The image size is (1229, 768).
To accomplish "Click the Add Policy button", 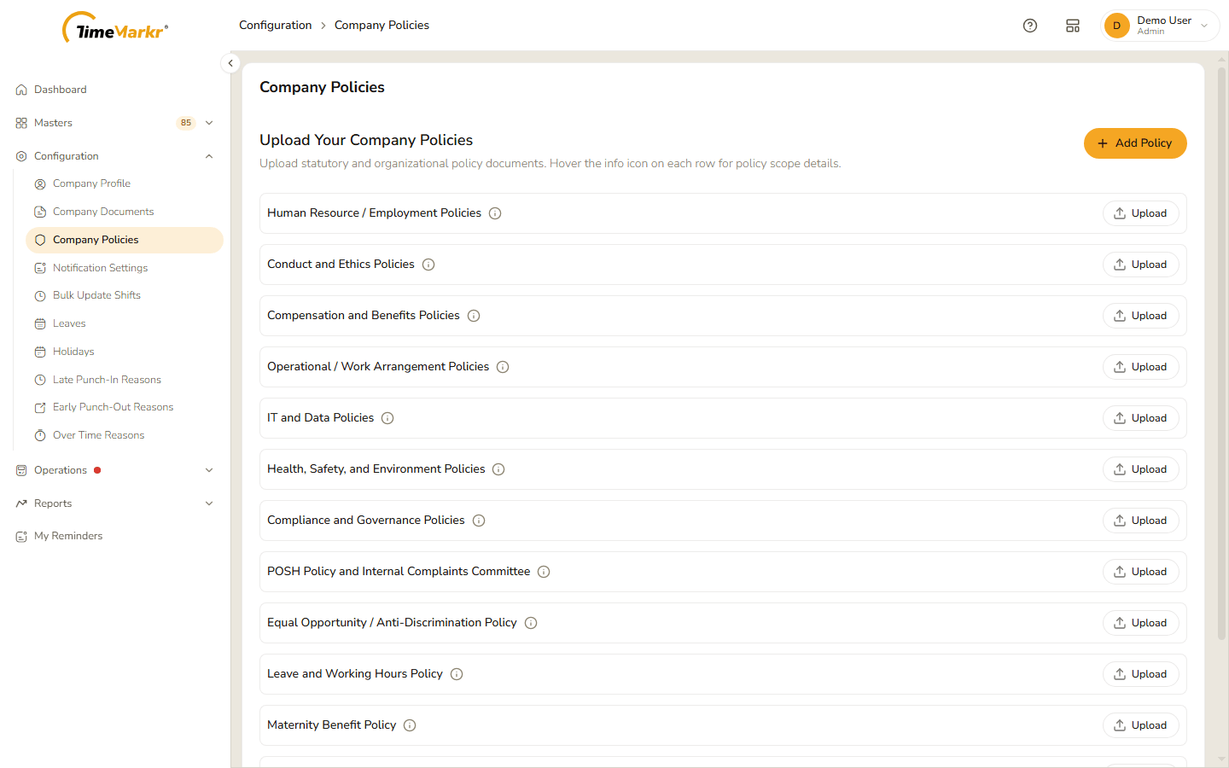I will (1135, 143).
